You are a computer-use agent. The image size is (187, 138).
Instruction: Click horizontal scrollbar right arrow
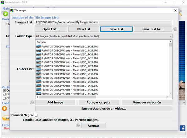point(167,97)
